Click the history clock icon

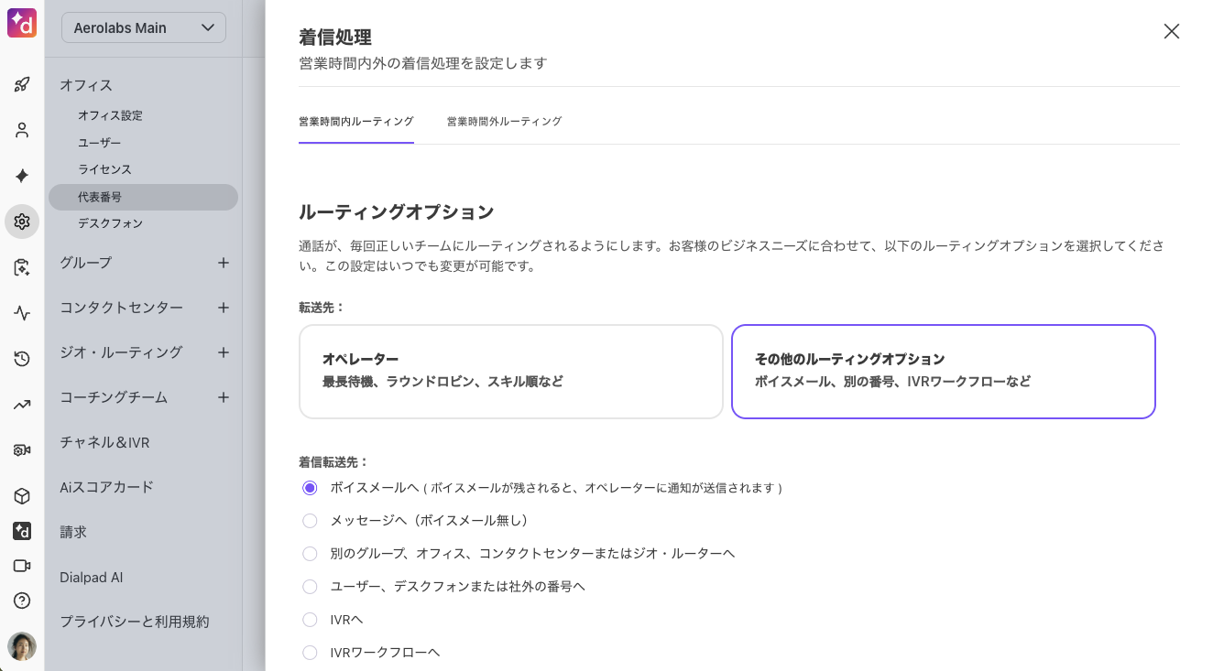(22, 359)
